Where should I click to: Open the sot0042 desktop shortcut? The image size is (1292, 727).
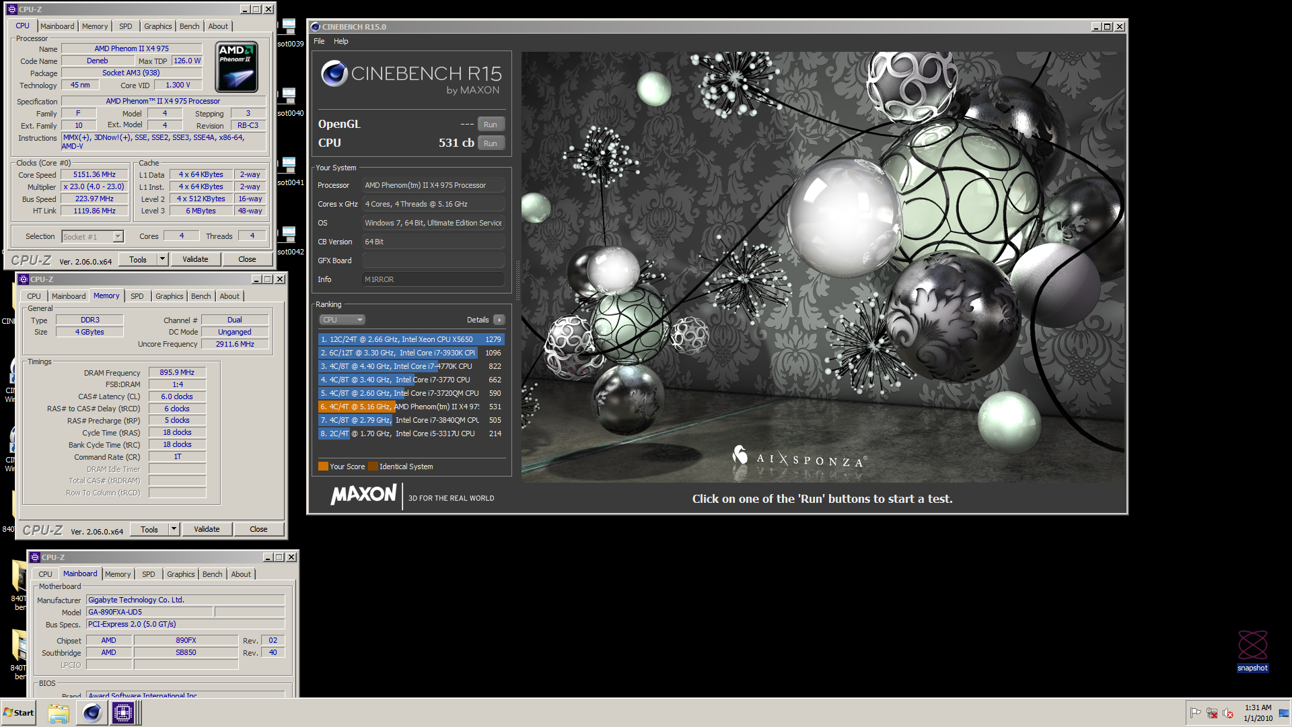click(x=290, y=241)
